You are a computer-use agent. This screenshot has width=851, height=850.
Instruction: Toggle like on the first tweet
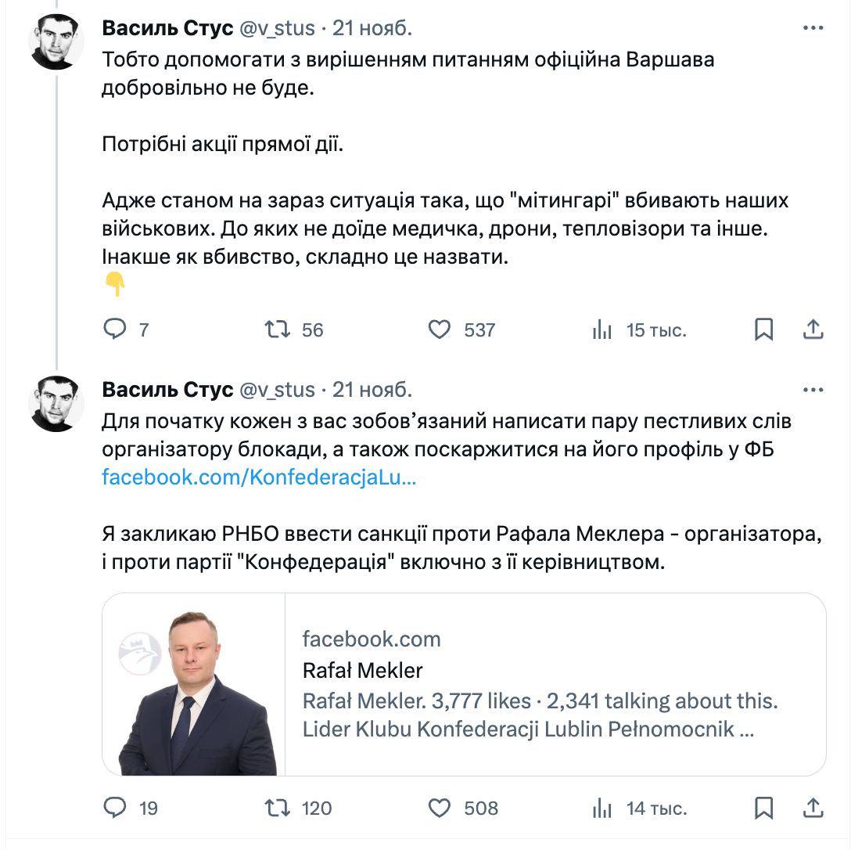tap(441, 330)
